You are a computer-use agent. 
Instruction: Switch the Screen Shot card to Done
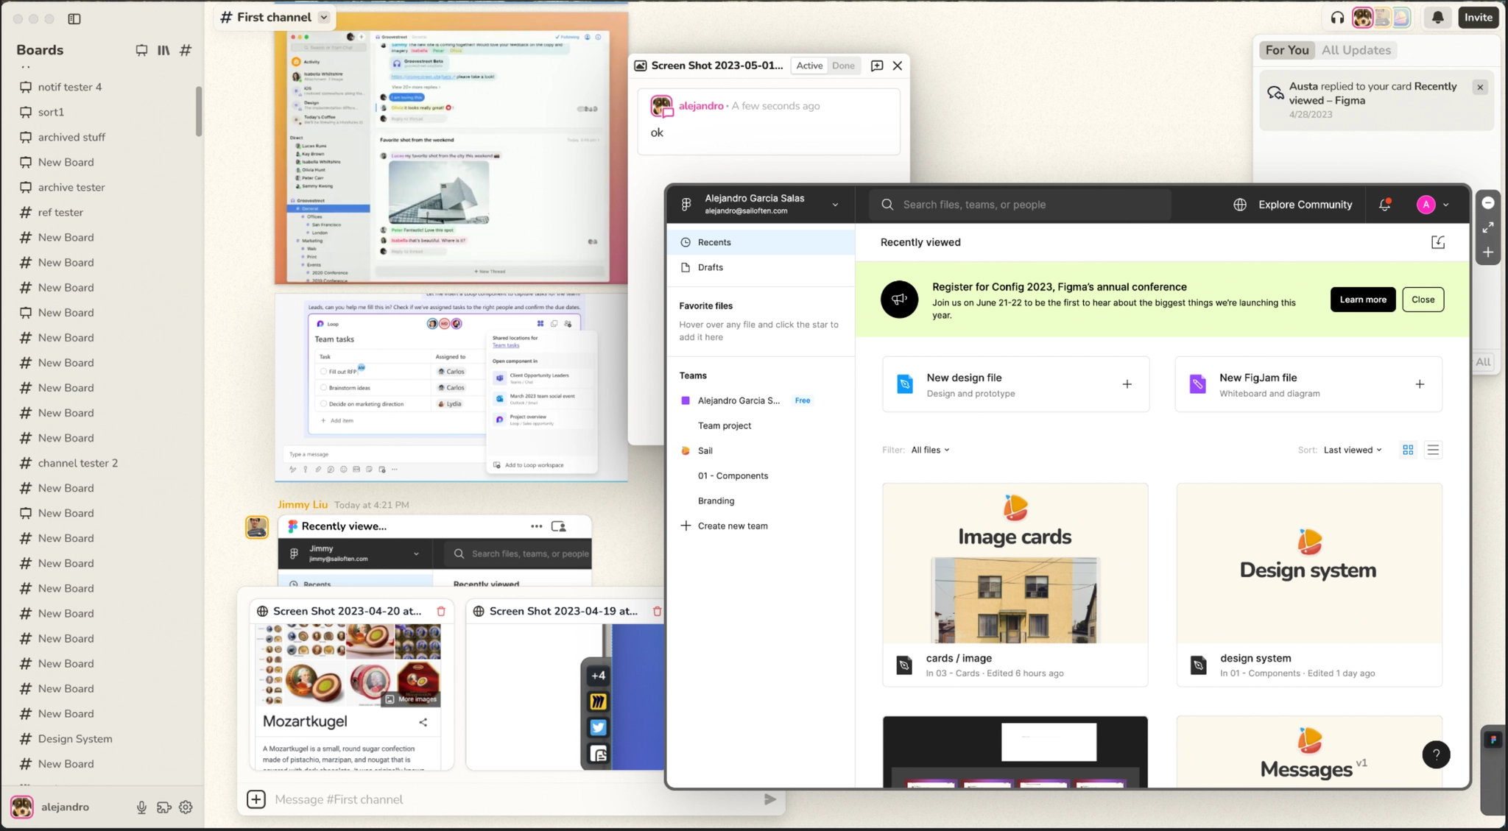843,66
